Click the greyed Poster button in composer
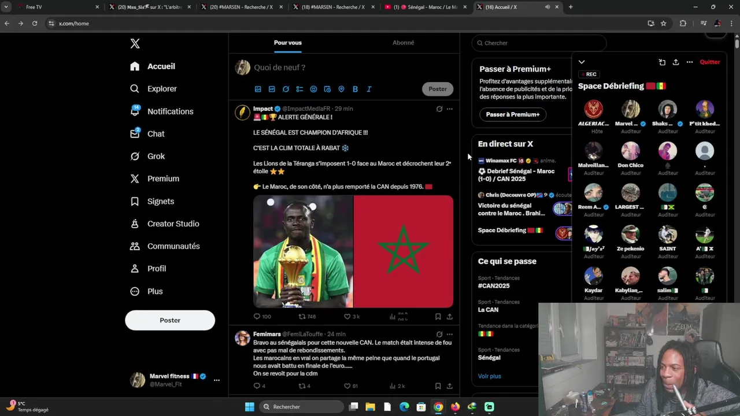This screenshot has height=416, width=740. pos(438,89)
